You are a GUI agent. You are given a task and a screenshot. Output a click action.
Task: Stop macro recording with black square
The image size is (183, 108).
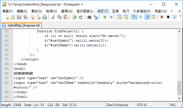pyautogui.click(x=168, y=17)
